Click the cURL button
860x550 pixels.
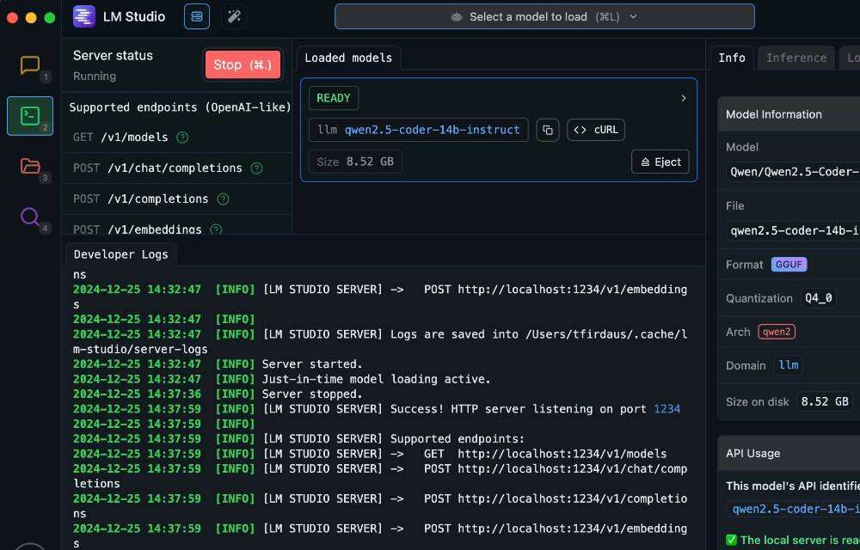(596, 130)
